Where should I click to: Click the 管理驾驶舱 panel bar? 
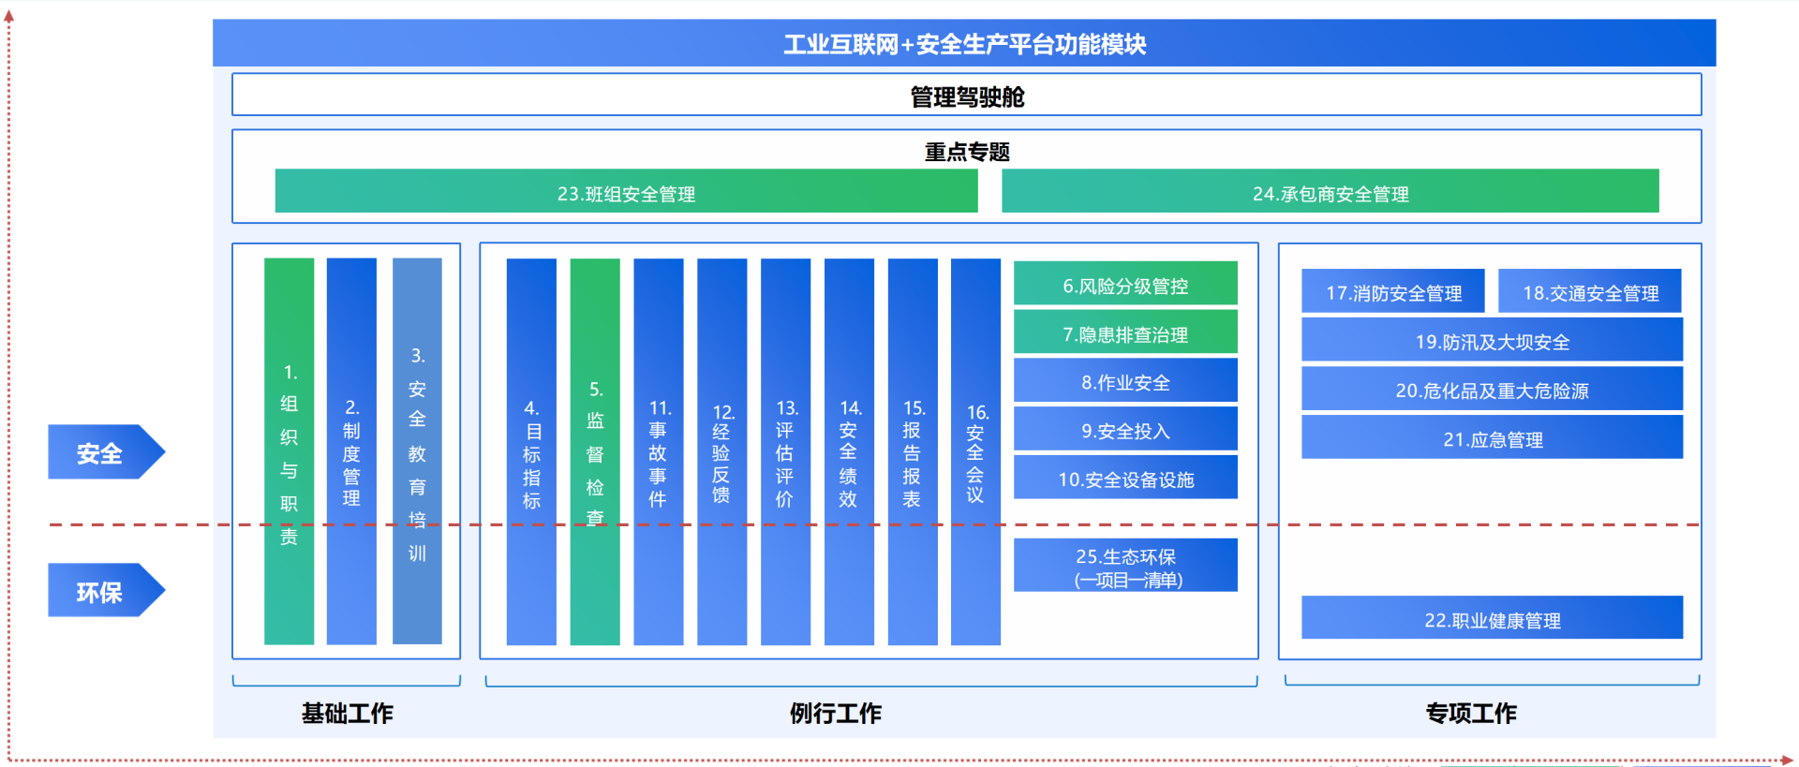pyautogui.click(x=966, y=96)
